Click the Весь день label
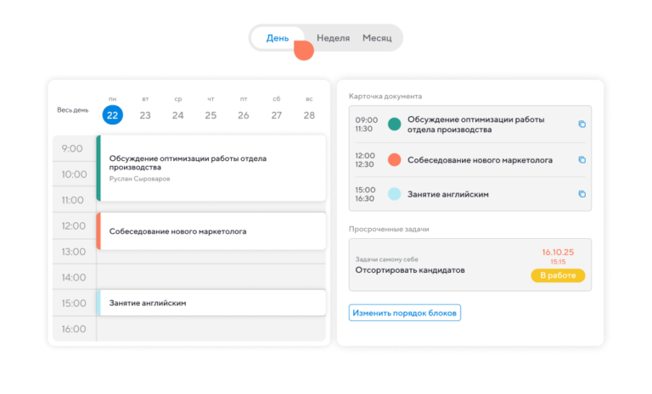 pyautogui.click(x=73, y=110)
